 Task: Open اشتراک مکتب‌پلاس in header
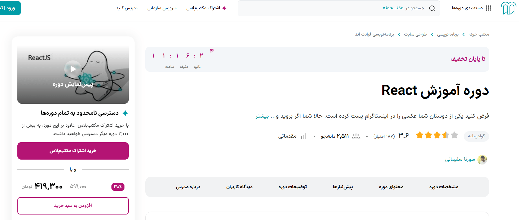click(206, 8)
